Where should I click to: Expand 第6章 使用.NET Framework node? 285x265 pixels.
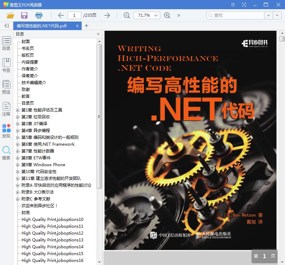pos(17,144)
